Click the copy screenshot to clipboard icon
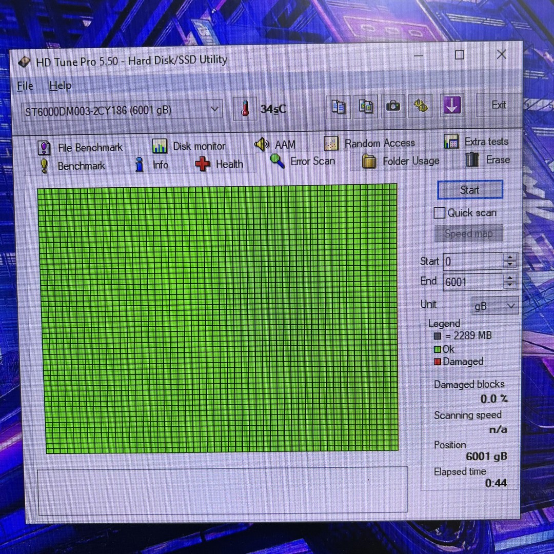Viewport: 554px width, 554px height. point(366,106)
